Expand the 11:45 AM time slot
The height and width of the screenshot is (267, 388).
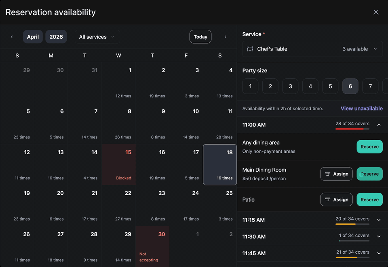[x=379, y=253]
